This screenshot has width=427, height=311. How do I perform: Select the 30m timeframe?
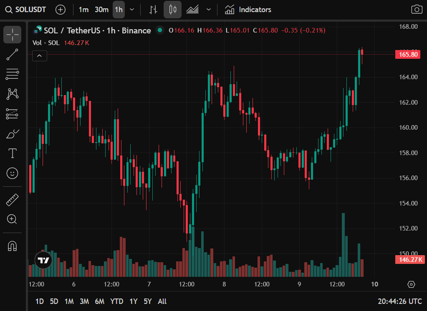pos(101,10)
